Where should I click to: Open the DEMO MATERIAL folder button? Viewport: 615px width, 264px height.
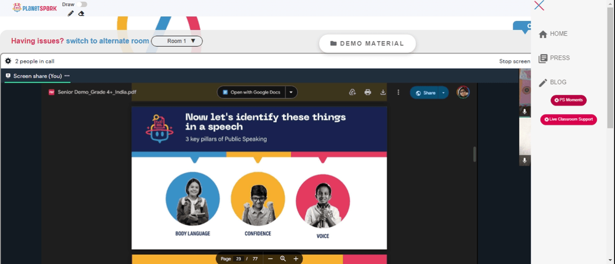coord(367,44)
